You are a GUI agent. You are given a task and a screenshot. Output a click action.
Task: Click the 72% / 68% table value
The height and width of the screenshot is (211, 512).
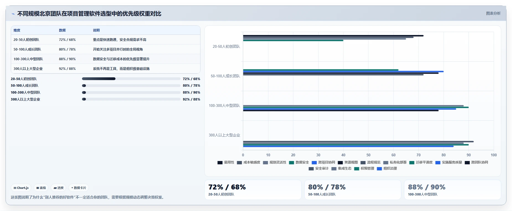pos(67,40)
